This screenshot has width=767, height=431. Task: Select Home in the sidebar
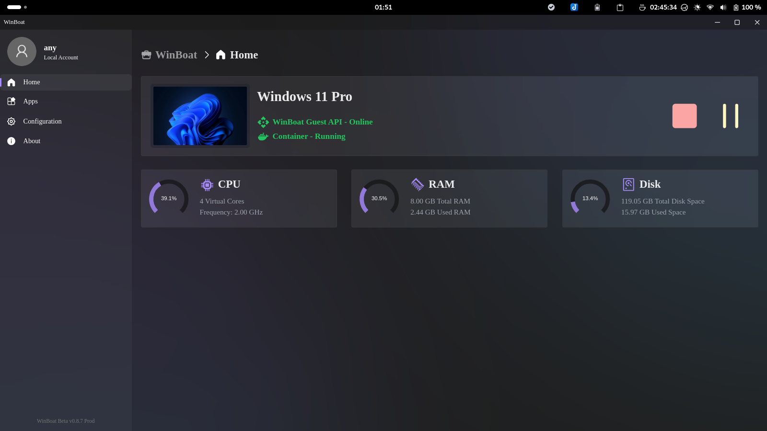[x=32, y=82]
